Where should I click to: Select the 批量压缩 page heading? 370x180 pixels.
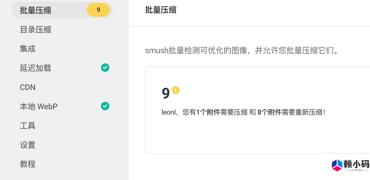tap(161, 10)
